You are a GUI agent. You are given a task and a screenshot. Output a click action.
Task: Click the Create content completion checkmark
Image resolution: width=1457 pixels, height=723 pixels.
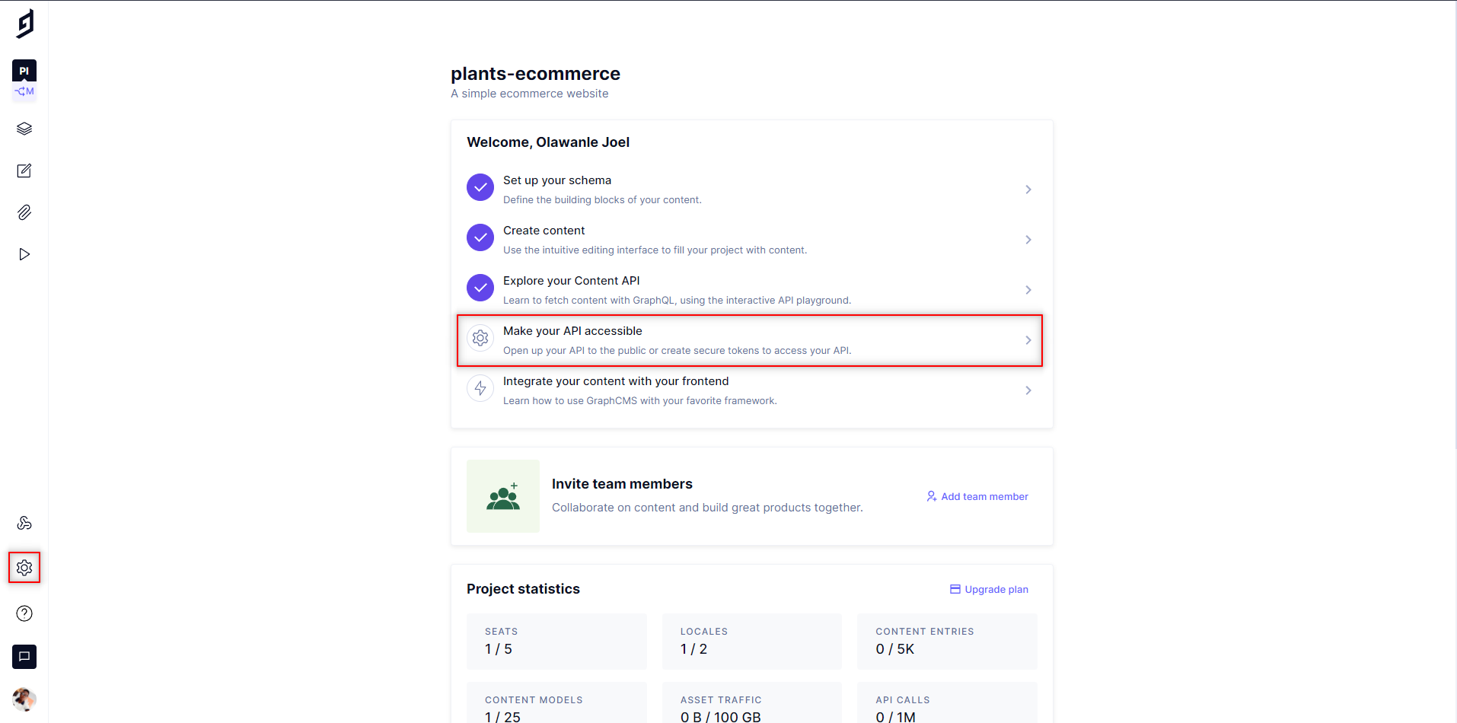pos(480,237)
